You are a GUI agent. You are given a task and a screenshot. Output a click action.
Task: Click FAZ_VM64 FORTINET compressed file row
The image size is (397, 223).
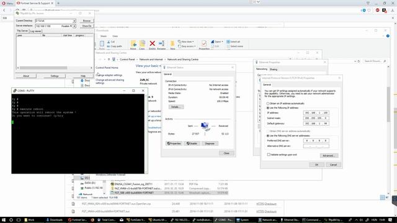click(169, 188)
